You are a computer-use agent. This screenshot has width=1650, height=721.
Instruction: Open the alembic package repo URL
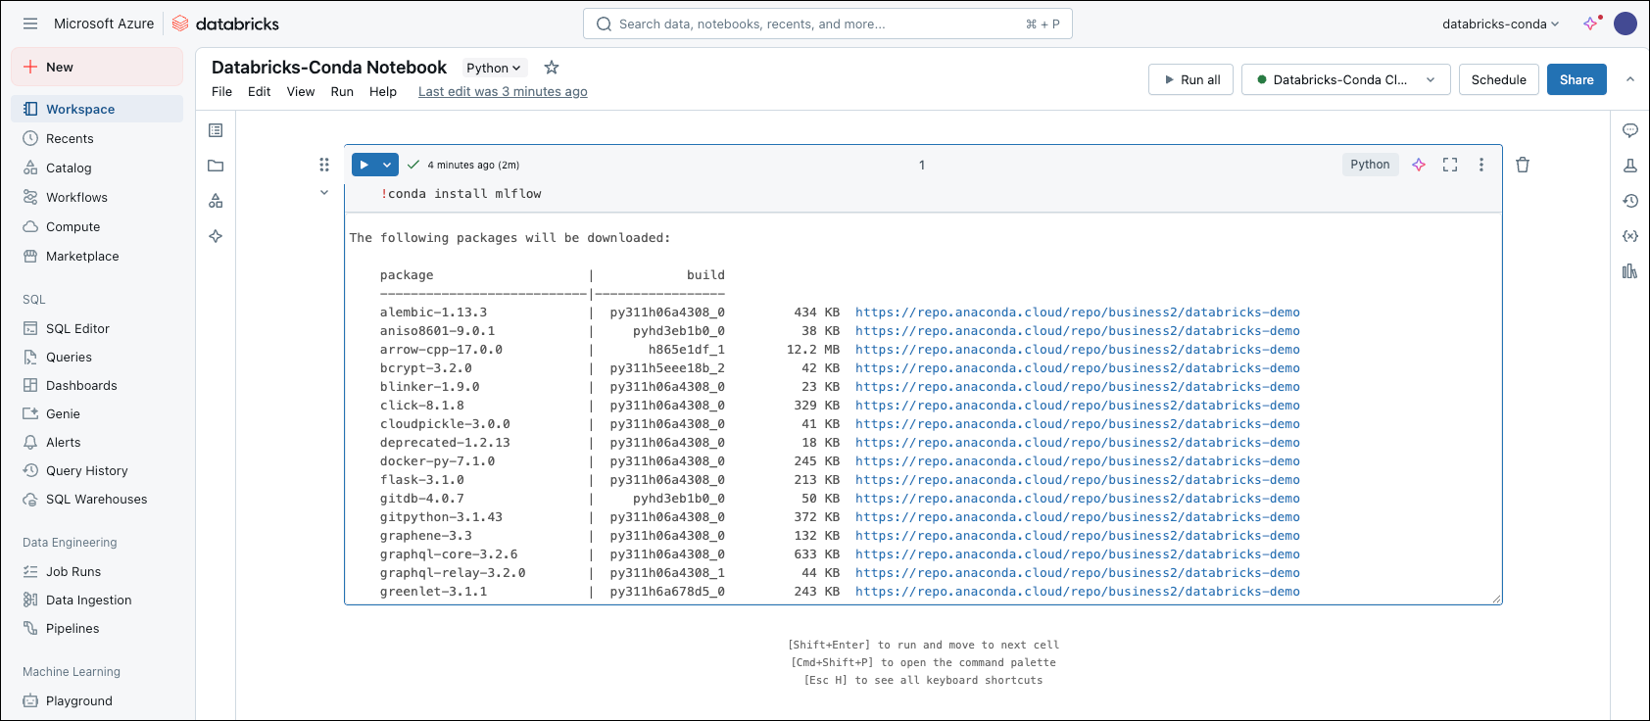[x=1078, y=312]
